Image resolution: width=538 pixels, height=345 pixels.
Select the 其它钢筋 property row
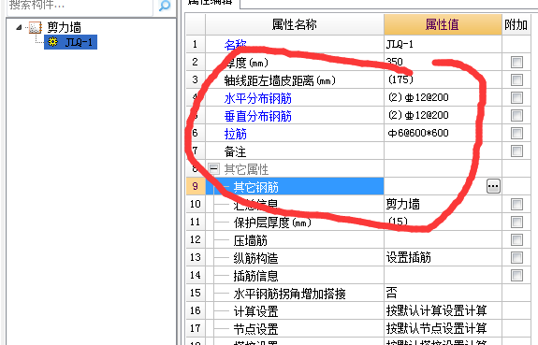coord(295,187)
